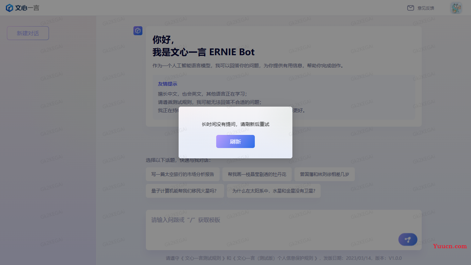Click the ERNIE Bot avatar icon beside greeting
Screen dimensions: 471x265
pos(138,31)
